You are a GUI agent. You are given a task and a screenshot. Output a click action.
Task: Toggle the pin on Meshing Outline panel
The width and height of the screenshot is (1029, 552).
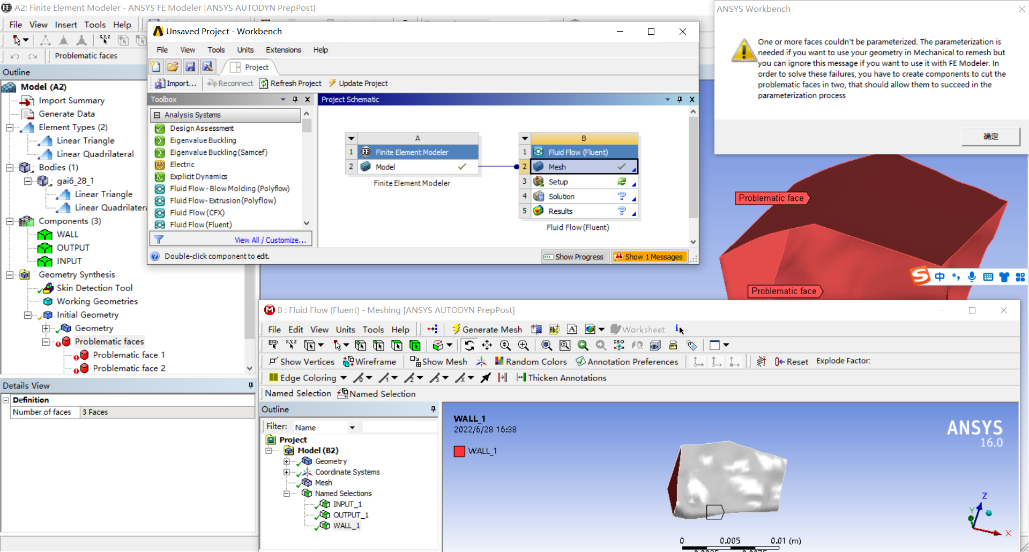coord(433,409)
